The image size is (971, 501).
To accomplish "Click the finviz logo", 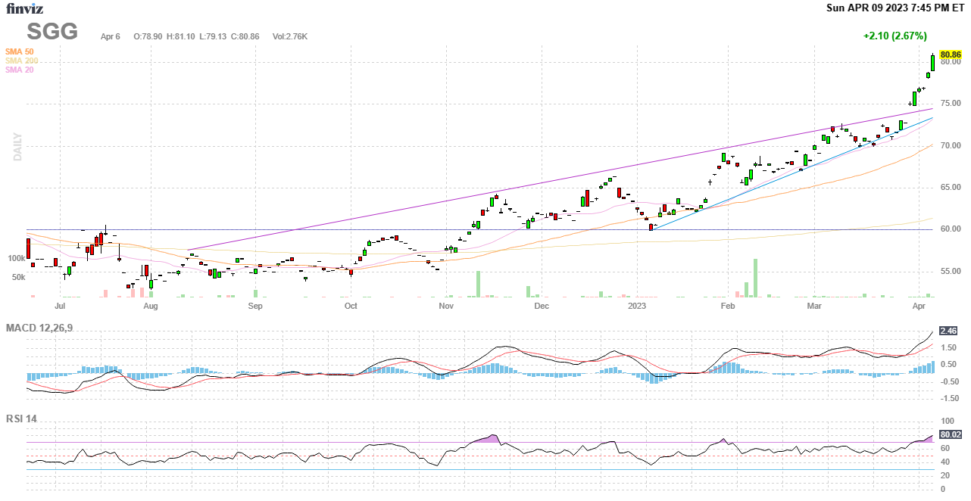I will coord(25,9).
